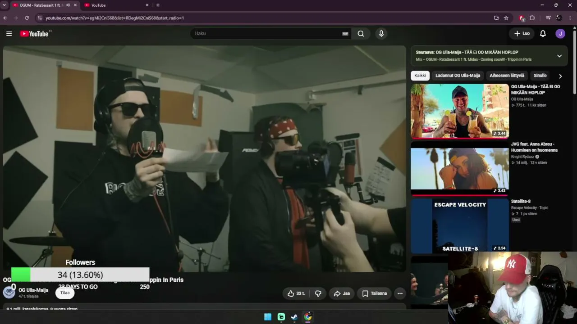Open the browser extensions puzzle icon
Image resolution: width=577 pixels, height=324 pixels.
pos(532,18)
